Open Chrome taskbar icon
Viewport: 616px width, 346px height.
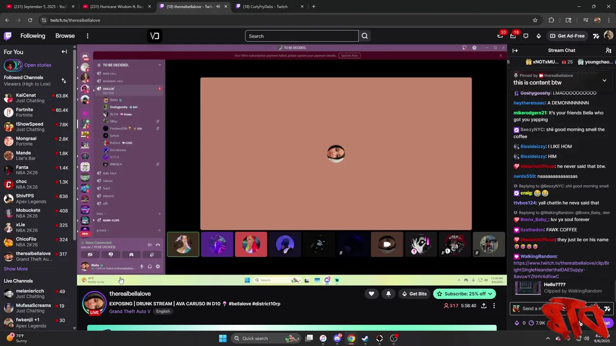pos(351,338)
